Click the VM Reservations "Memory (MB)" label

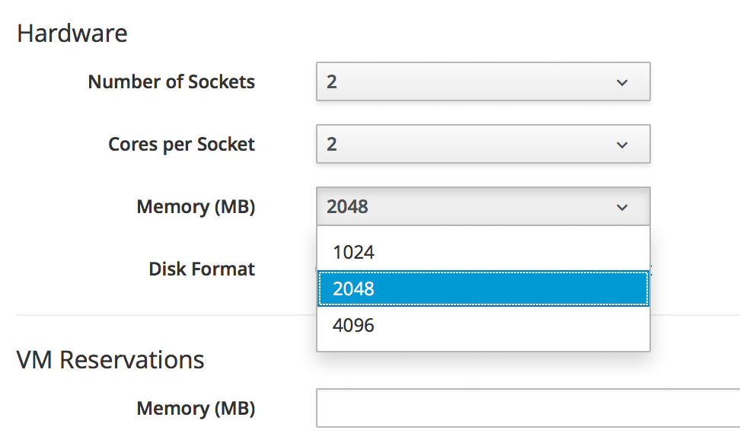[196, 409]
